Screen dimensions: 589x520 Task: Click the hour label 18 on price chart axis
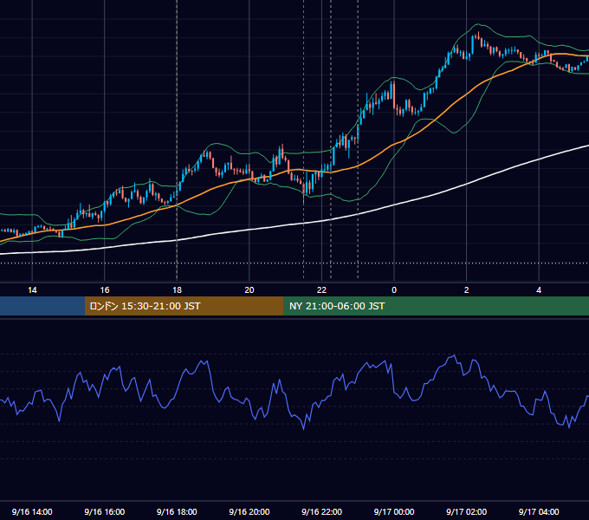[x=177, y=290]
